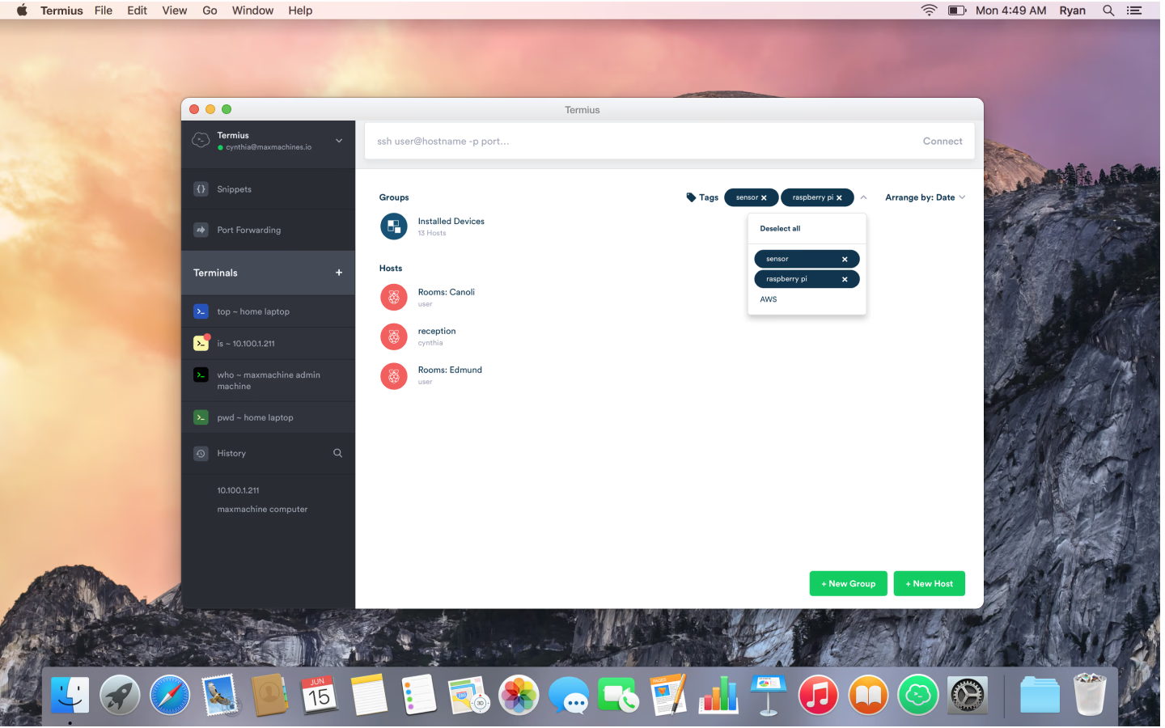Image resolution: width=1165 pixels, height=728 pixels.
Task: Click the Tags label icon
Action: tap(691, 197)
